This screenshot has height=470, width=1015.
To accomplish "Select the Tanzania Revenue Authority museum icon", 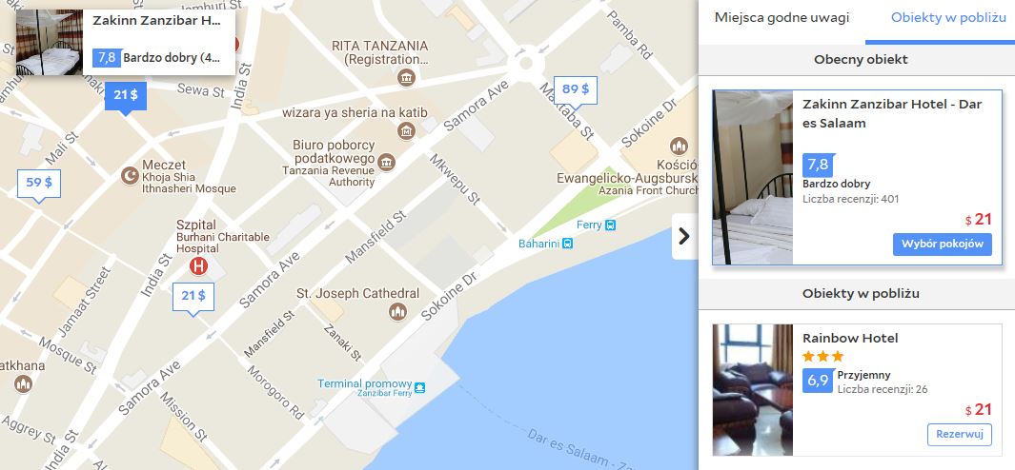I will (386, 163).
